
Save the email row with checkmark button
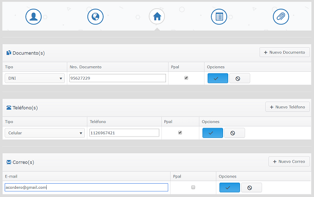(x=230, y=188)
